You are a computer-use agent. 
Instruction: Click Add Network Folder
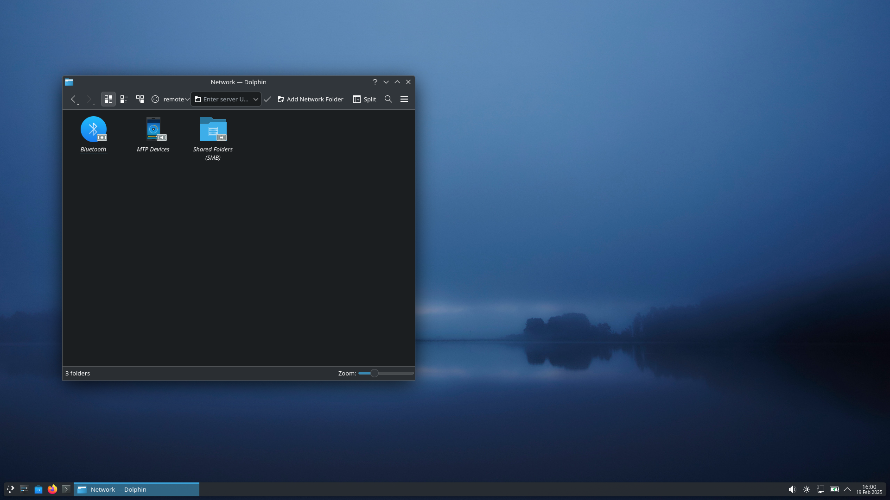tap(311, 99)
